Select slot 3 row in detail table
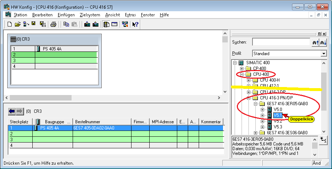Screen dimensions: 332x169 [116, 139]
